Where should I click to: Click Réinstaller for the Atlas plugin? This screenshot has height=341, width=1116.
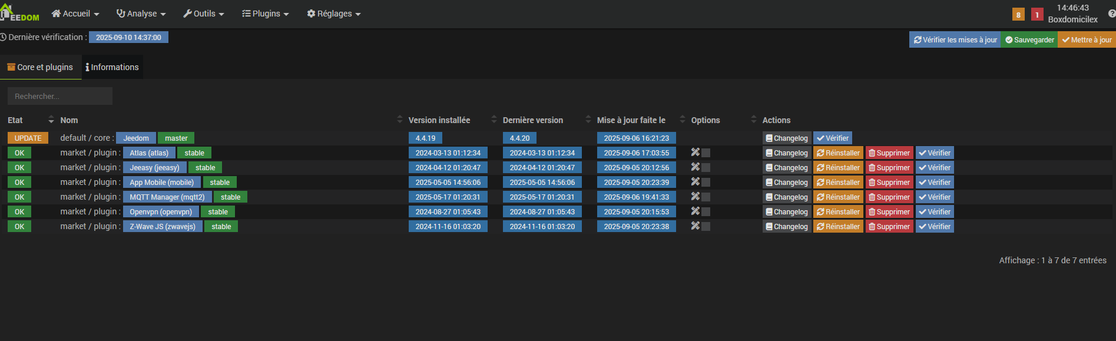(838, 153)
